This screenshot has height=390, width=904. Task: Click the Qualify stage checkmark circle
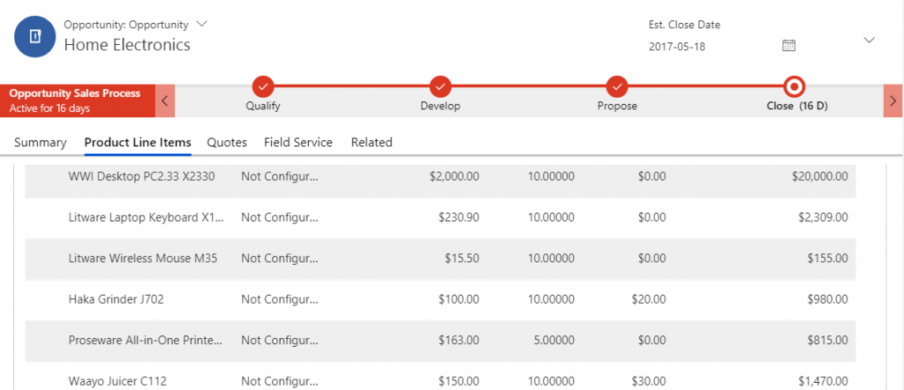tap(263, 86)
